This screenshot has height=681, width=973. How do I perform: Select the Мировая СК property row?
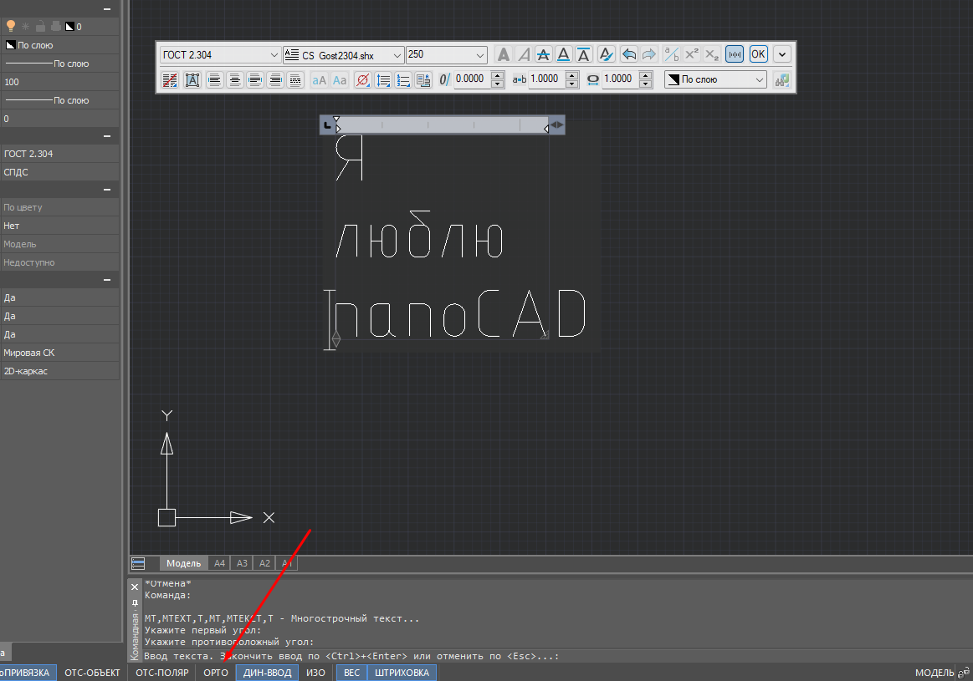click(x=59, y=353)
